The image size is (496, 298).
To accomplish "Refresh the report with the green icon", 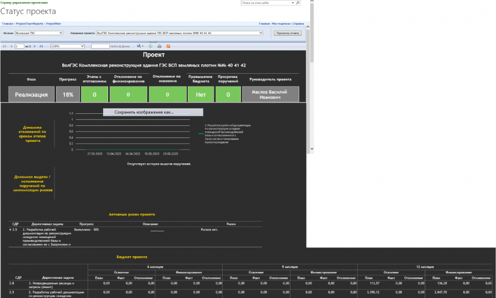I will point(150,46).
